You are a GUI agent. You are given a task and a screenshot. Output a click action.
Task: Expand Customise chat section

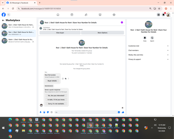[149, 46]
